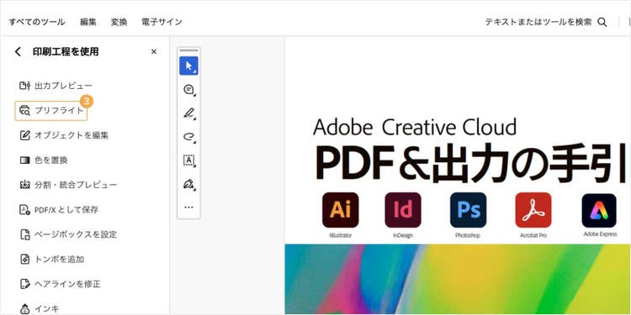
Task: Open the 変換 menu
Action: (119, 22)
